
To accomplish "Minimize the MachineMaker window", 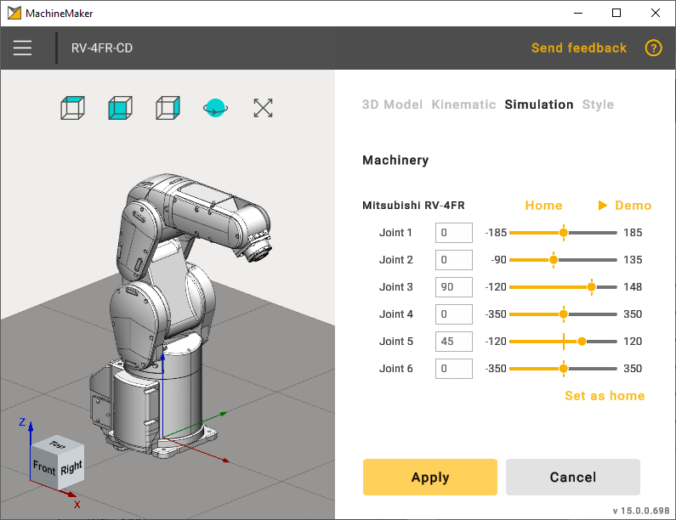I will tap(578, 13).
